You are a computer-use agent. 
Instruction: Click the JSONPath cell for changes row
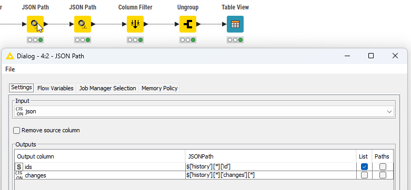pyautogui.click(x=270, y=175)
